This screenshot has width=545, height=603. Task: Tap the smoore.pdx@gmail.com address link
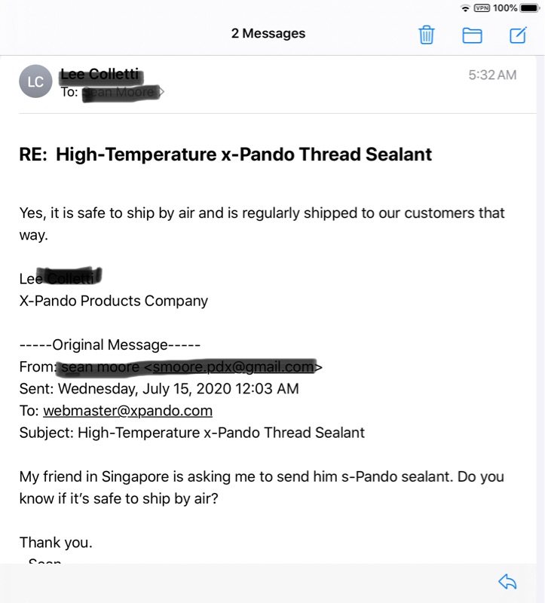(232, 367)
